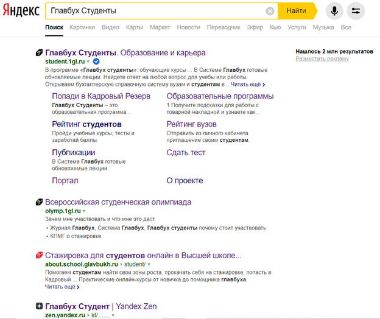Open search settings sliders icon
380x319 pixels.
[356, 11]
